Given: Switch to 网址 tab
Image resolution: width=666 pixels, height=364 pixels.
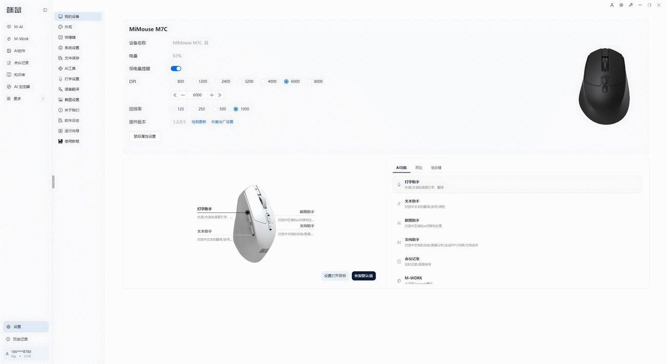Looking at the screenshot, I should pyautogui.click(x=419, y=168).
